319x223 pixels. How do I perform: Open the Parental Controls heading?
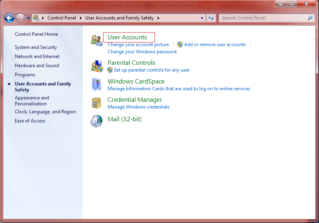click(x=131, y=63)
